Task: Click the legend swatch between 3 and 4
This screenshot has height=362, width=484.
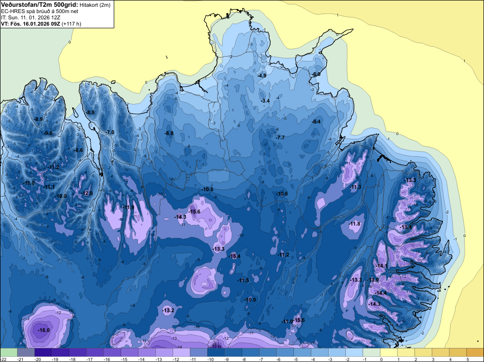Action: 441,352
